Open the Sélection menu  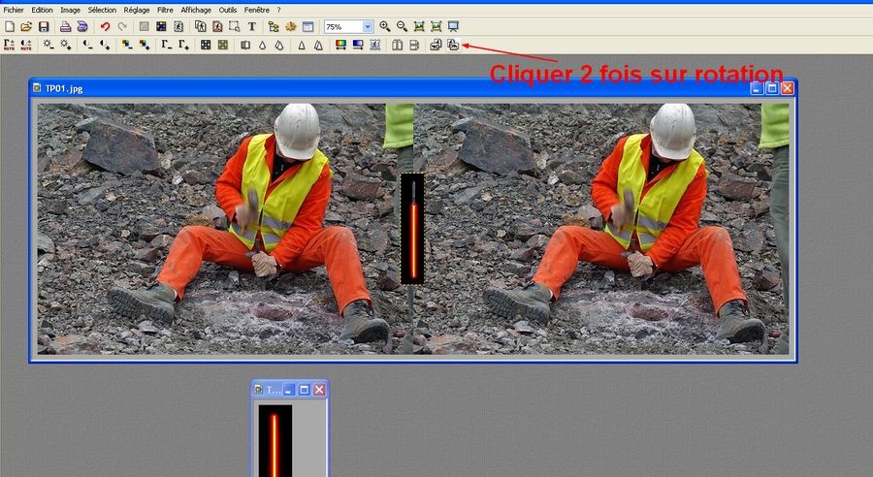click(102, 9)
